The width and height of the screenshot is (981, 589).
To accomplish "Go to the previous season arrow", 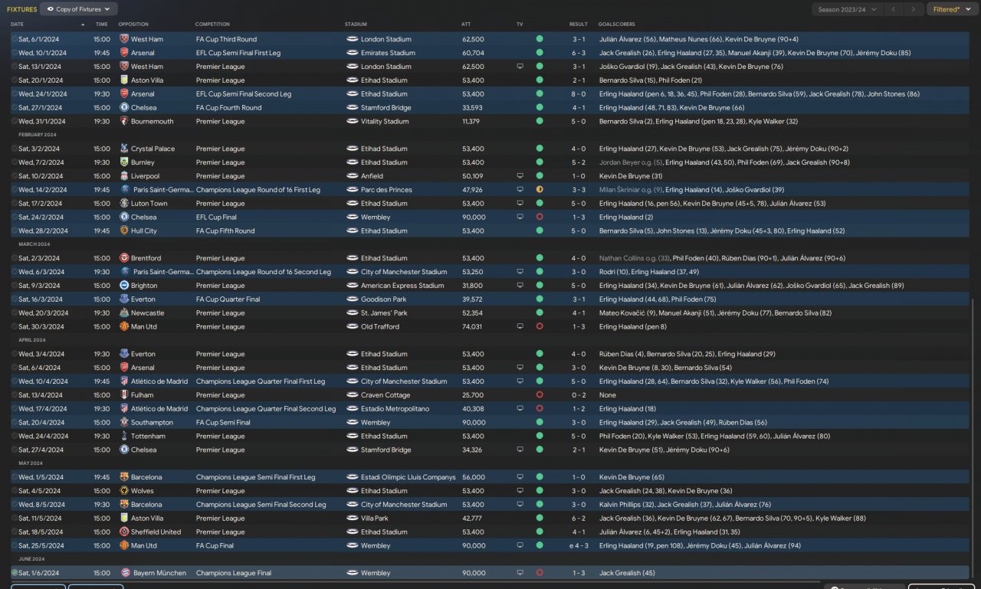I will click(x=893, y=9).
